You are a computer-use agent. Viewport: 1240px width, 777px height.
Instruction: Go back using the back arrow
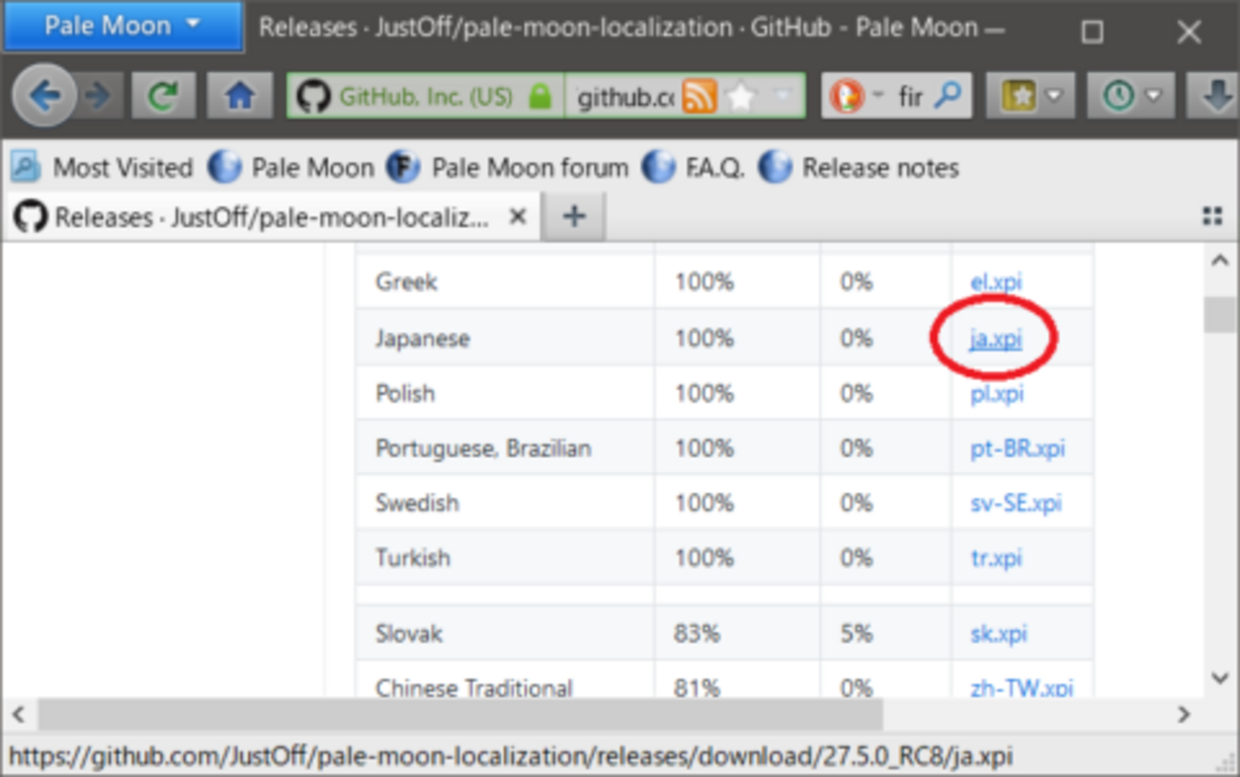44,95
